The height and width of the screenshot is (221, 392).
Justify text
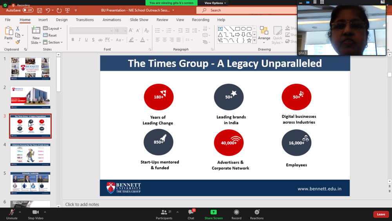pyautogui.click(x=178, y=40)
